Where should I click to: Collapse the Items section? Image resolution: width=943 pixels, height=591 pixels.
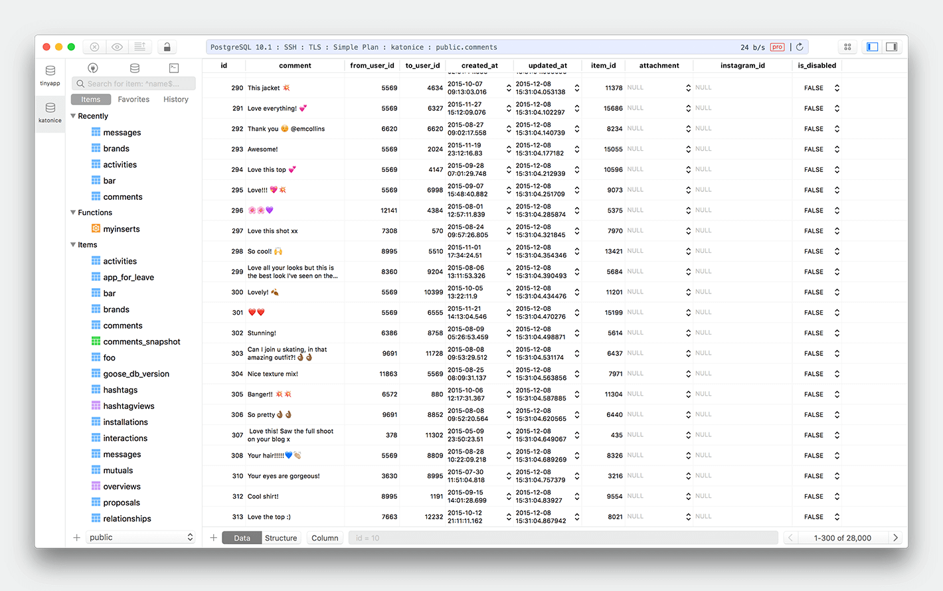[73, 244]
